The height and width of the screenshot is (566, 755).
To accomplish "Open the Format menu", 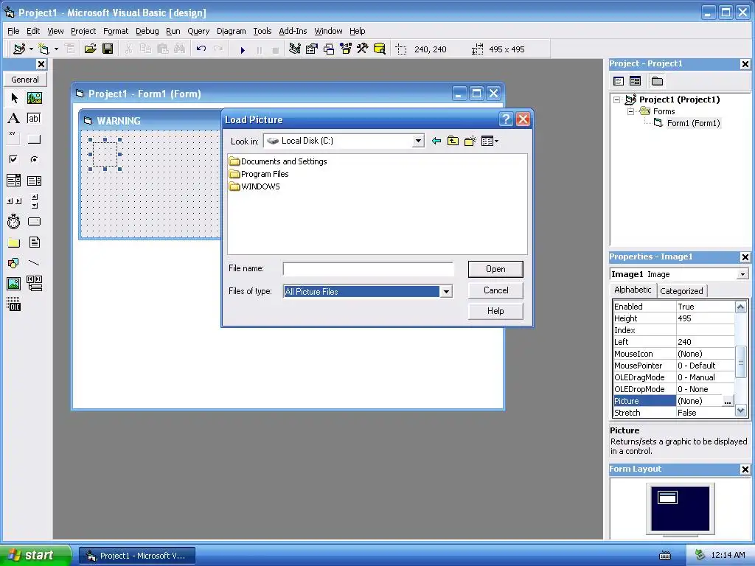I will tap(116, 31).
